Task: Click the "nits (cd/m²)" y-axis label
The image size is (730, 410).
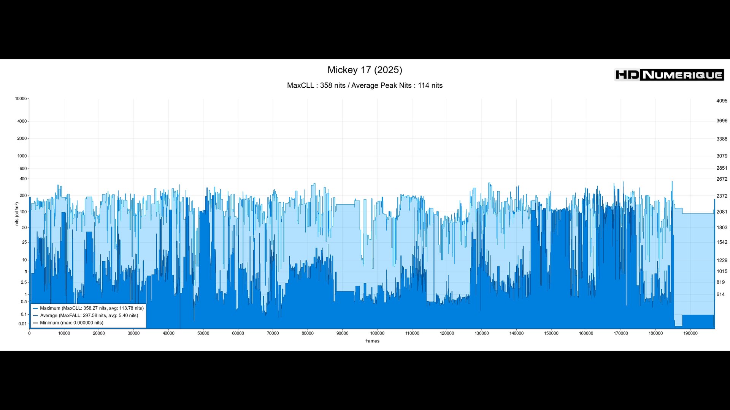Action: 17,214
